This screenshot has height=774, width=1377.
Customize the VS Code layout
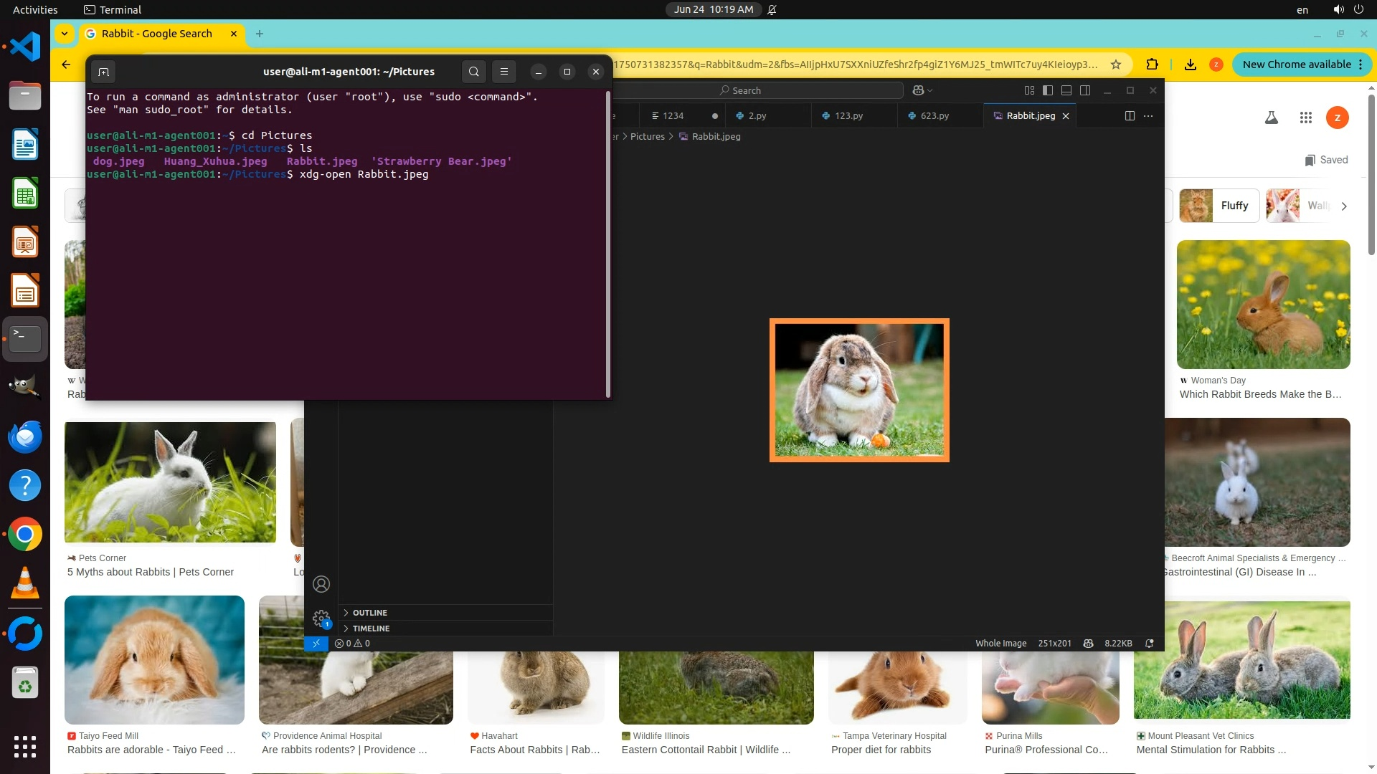1029,90
